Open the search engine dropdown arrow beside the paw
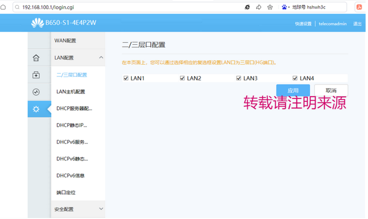The width and height of the screenshot is (368, 219). [x=289, y=7]
